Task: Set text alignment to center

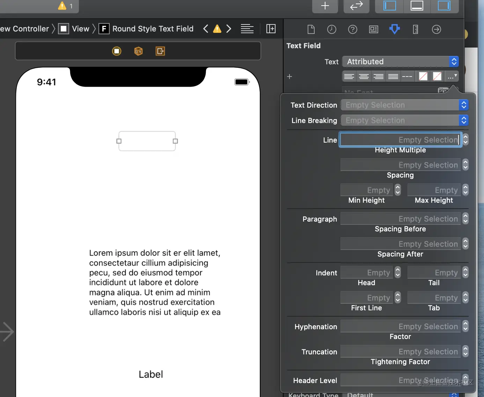Action: click(364, 76)
